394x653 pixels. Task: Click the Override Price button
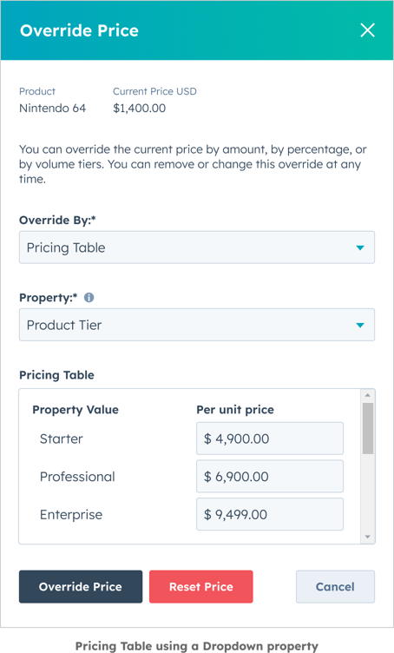coord(81,586)
